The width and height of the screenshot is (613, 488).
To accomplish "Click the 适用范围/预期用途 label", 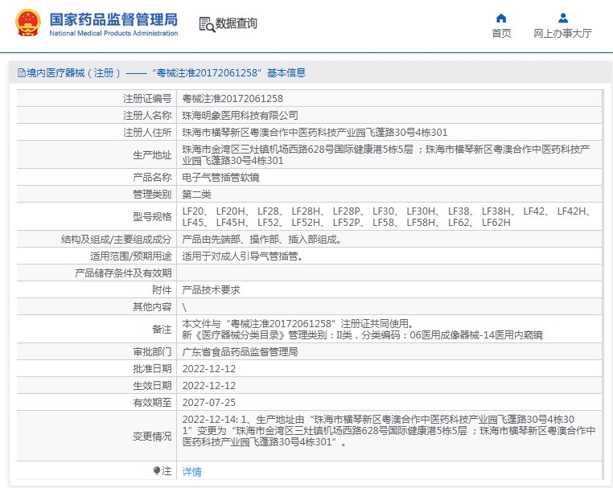I will point(131,256).
